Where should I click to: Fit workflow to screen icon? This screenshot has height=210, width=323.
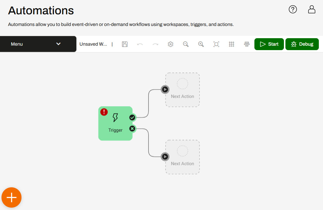[x=216, y=44]
